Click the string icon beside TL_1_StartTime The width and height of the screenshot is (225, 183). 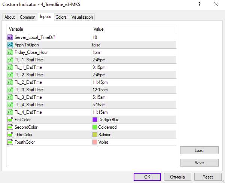pyautogui.click(x=10, y=60)
